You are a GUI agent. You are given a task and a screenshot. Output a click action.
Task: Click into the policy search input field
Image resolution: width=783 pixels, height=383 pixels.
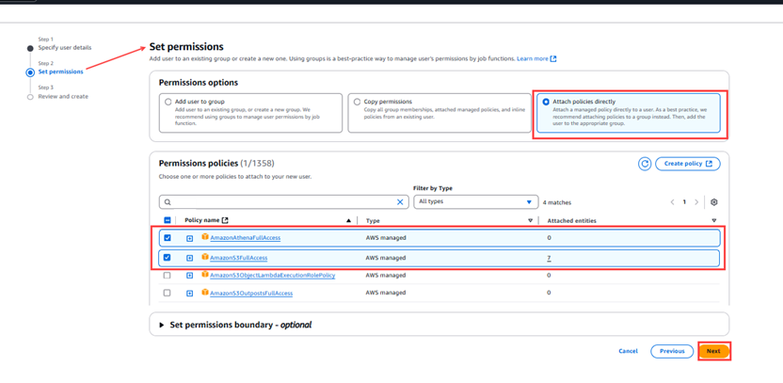click(x=282, y=202)
